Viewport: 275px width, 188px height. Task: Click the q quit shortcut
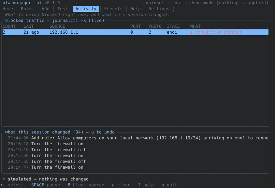[169, 185]
